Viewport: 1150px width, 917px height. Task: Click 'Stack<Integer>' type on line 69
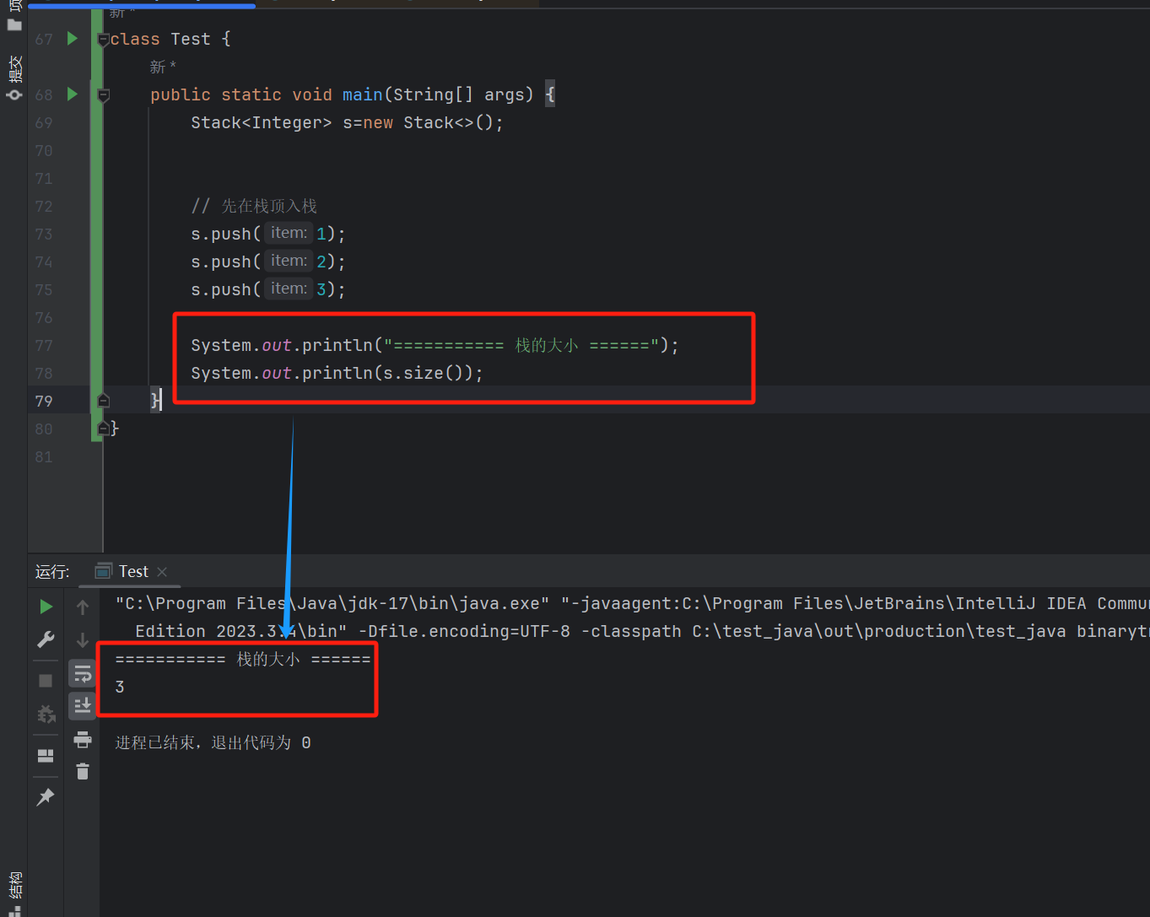[262, 123]
